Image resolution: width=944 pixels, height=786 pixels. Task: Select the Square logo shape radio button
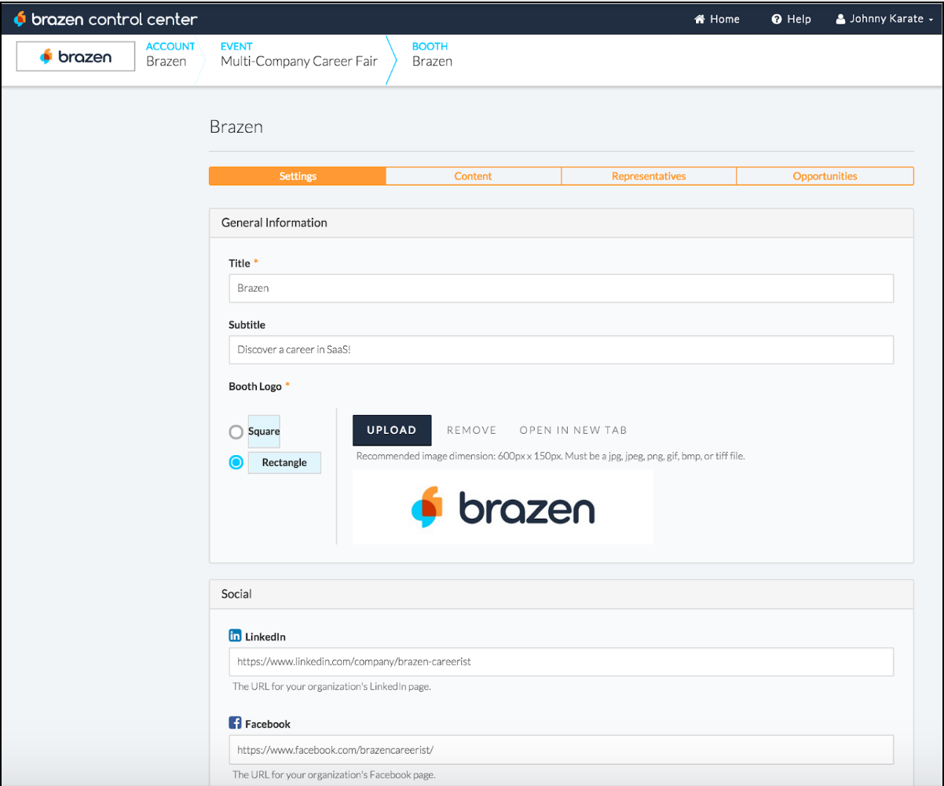point(236,432)
